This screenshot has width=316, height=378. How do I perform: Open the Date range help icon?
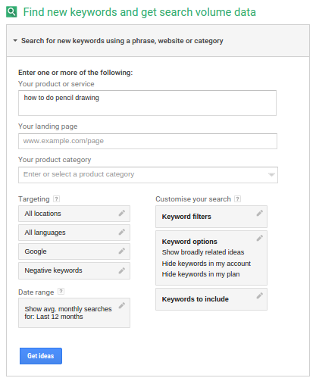point(61,292)
